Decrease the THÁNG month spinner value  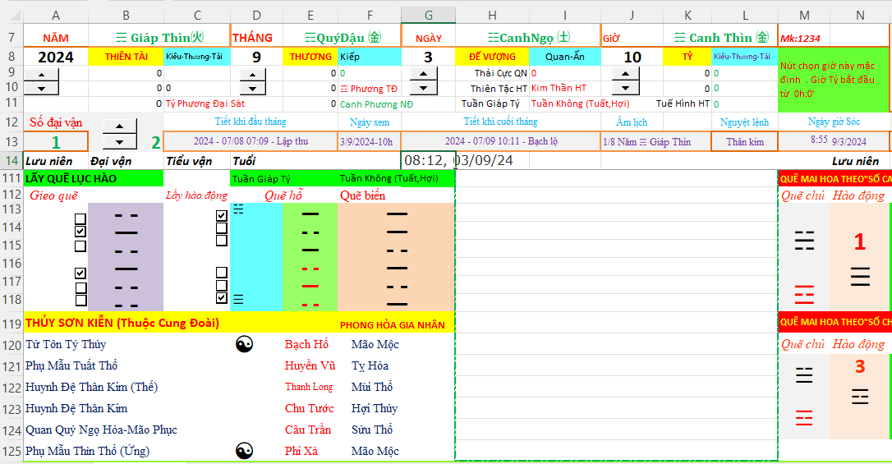[256, 88]
